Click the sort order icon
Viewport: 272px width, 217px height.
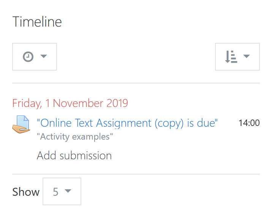pyautogui.click(x=231, y=57)
